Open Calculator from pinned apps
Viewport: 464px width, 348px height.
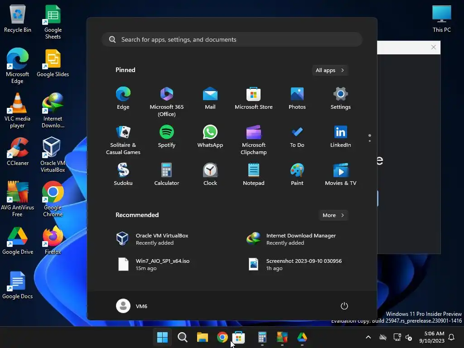167,174
